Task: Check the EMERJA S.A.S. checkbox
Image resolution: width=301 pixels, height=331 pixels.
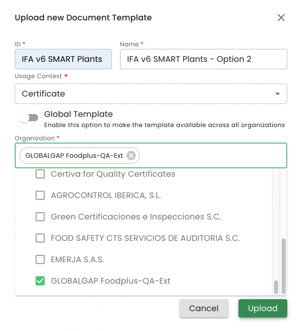Action: tap(40, 260)
